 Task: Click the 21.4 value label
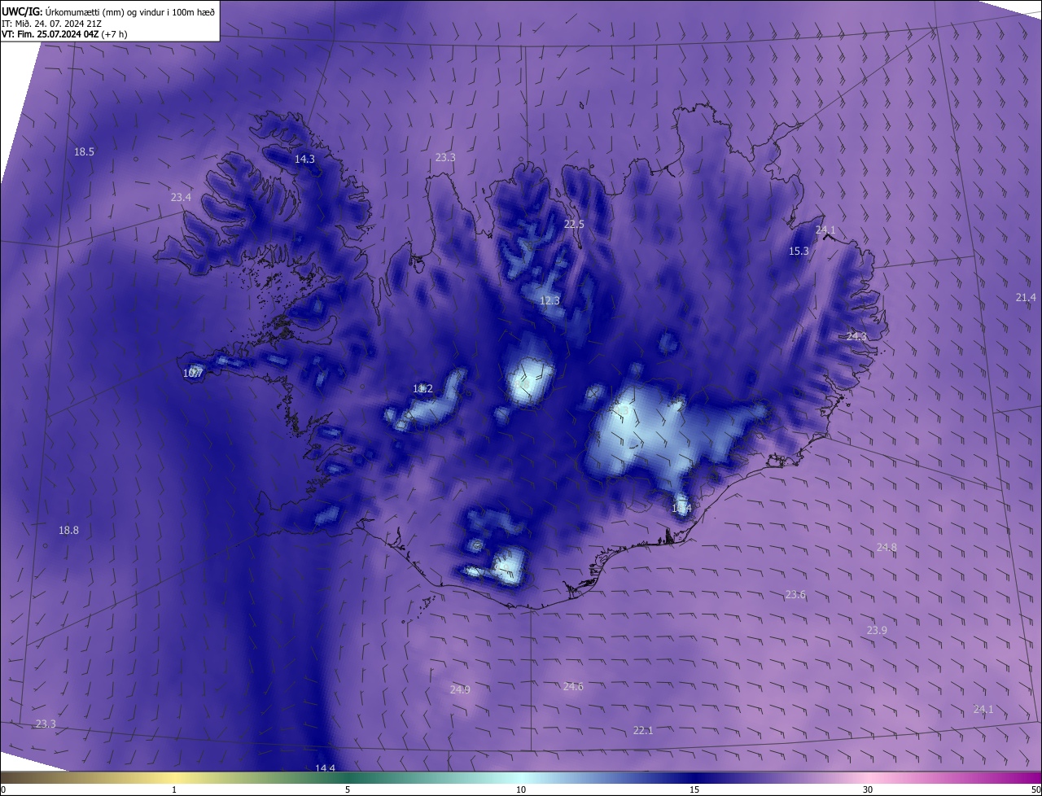[1026, 298]
